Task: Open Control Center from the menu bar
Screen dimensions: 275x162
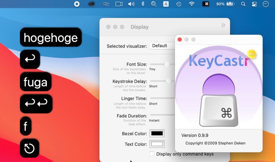Action: click(x=254, y=4)
